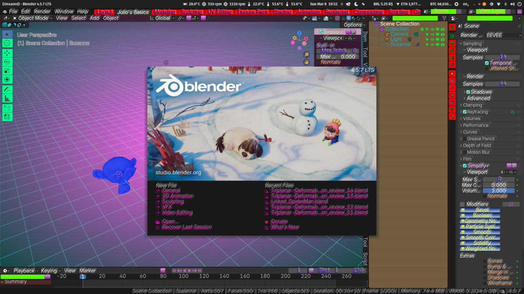
Task: Toggle Simplify+ checkbox in properties panel
Action: tap(465, 166)
